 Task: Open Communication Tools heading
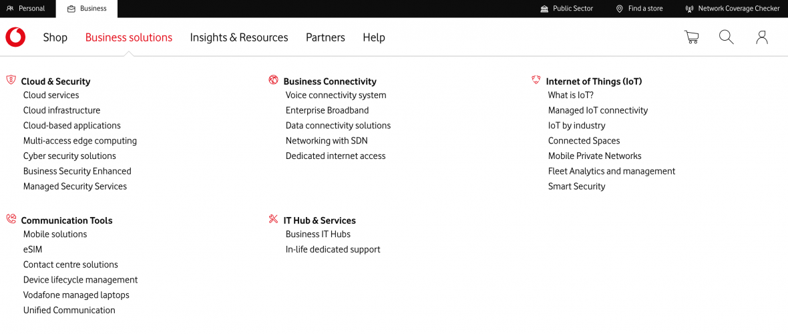[x=67, y=220]
